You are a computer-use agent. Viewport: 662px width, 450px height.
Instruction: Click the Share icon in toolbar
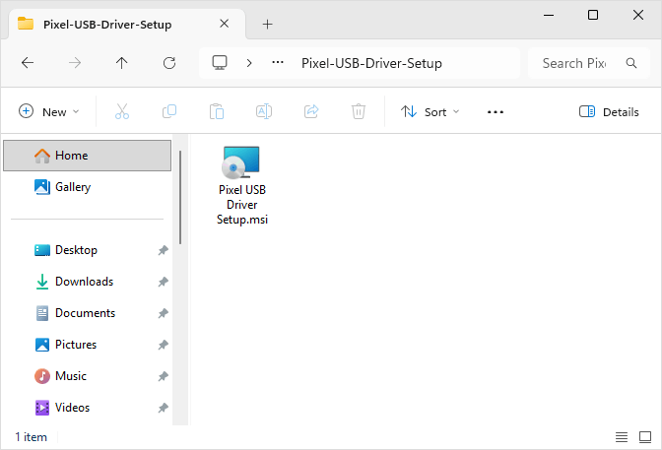coord(311,112)
